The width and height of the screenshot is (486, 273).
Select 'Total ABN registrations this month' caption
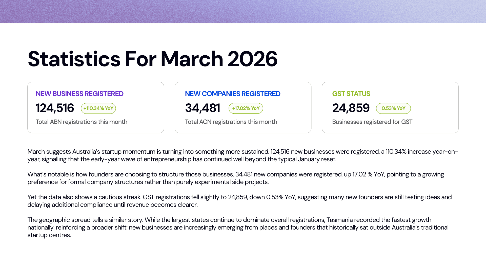coord(81,122)
